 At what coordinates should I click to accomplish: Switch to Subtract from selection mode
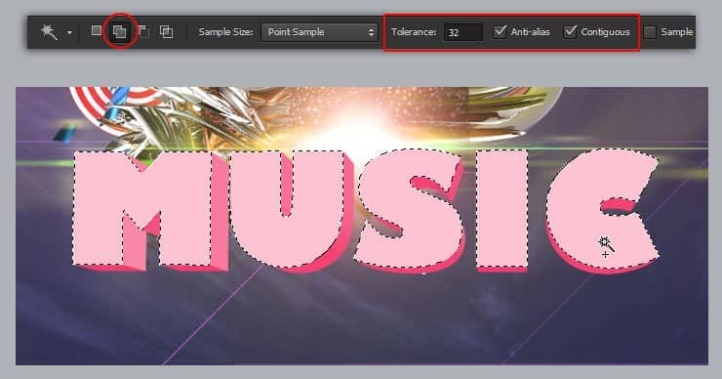[x=143, y=32]
